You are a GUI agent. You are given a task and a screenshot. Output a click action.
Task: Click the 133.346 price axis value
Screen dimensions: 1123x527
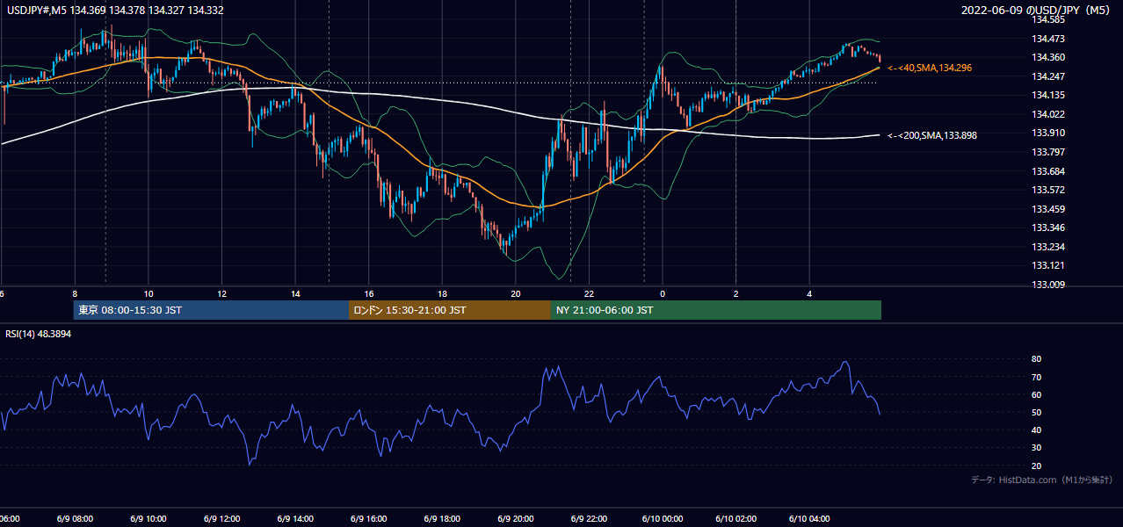tap(1047, 227)
